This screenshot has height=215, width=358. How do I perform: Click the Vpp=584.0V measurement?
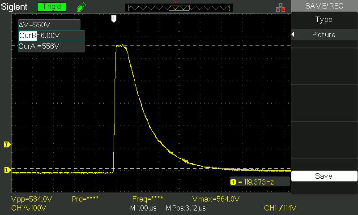click(31, 199)
